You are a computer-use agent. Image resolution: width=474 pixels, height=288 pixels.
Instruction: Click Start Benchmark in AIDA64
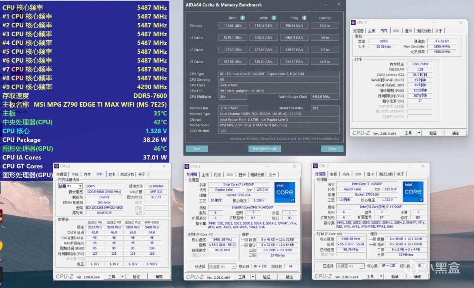coord(264,148)
